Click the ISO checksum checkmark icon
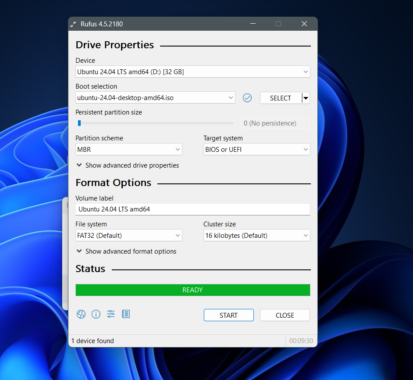The height and width of the screenshot is (380, 413). click(x=247, y=98)
